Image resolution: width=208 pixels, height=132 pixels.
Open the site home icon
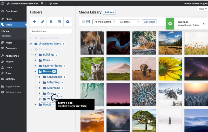point(8,4)
